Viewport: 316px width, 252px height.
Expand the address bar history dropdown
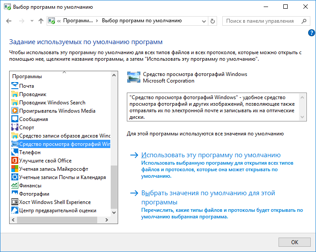pyautogui.click(x=204, y=21)
